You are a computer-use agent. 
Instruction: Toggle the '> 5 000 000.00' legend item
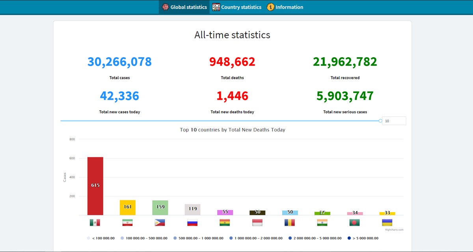pyautogui.click(x=363, y=238)
